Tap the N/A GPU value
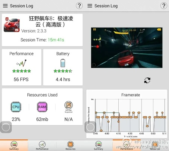Image resolution: width=169 pixels, height=151 pixels. [x=69, y=119]
